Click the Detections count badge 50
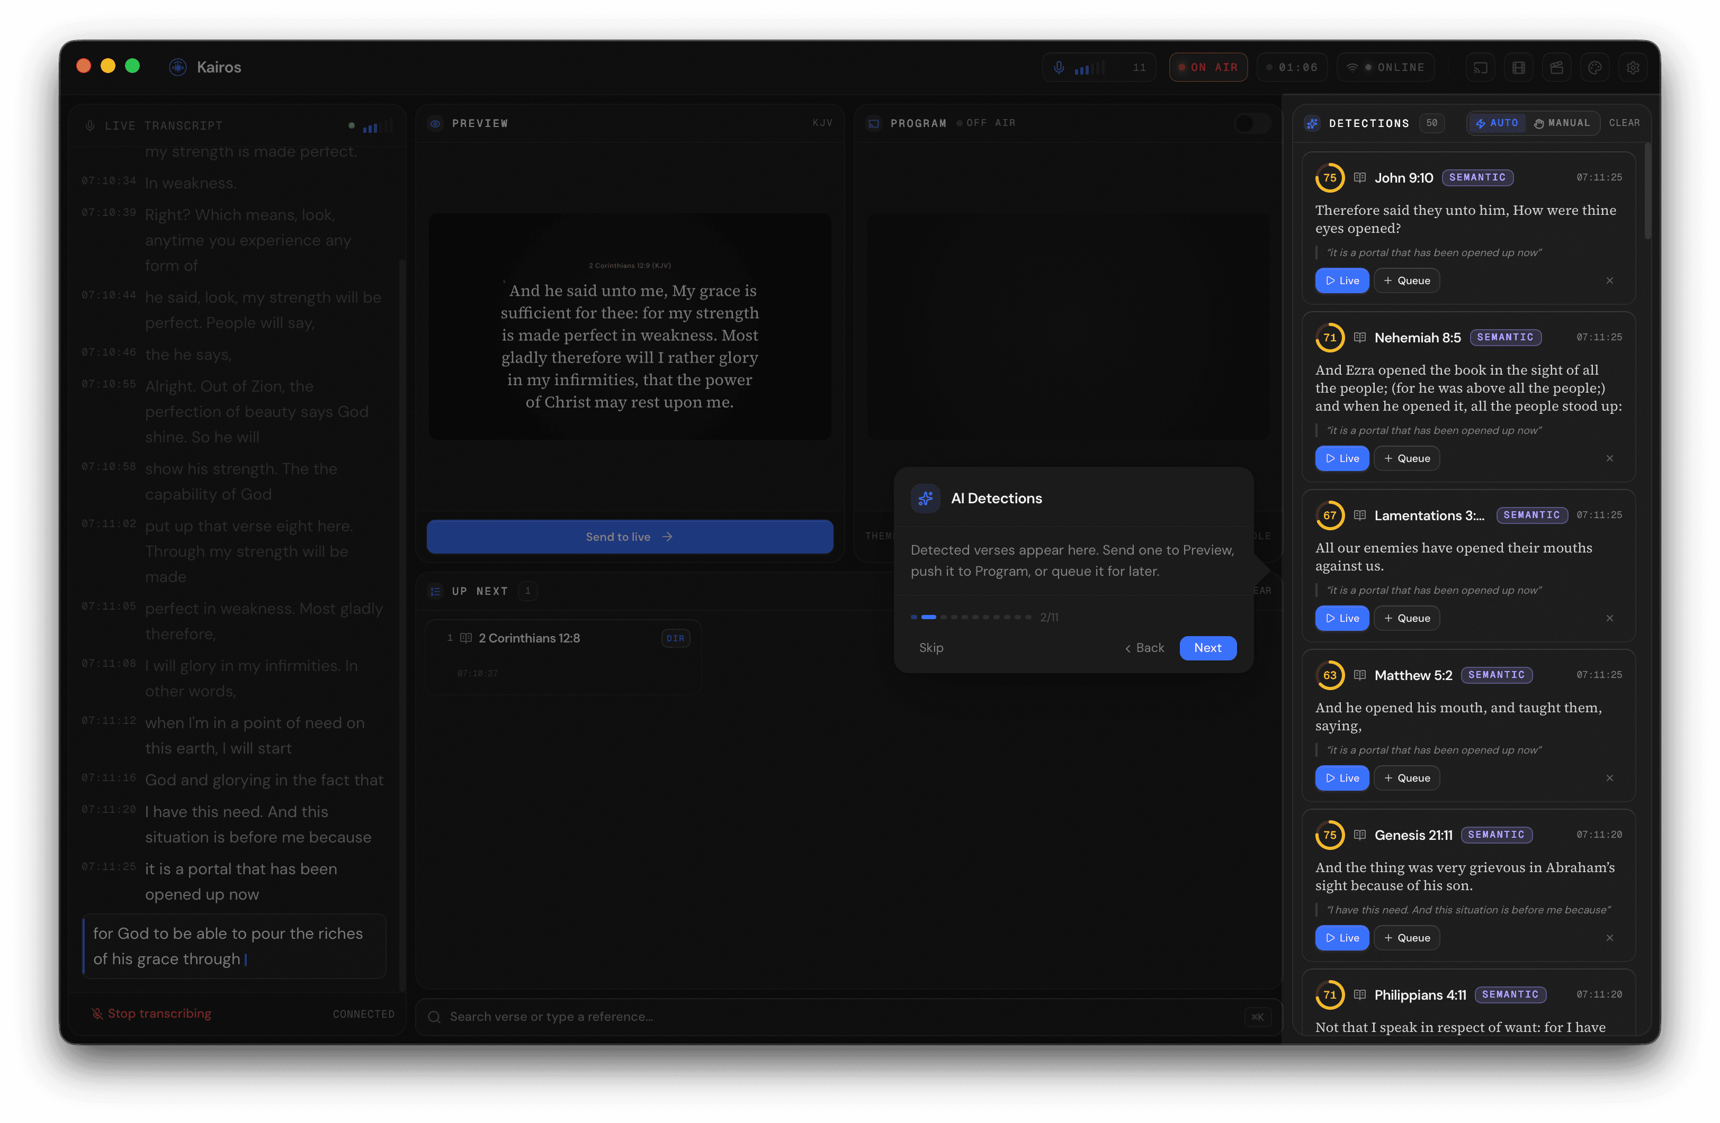Image resolution: width=1720 pixels, height=1123 pixels. pyautogui.click(x=1431, y=123)
